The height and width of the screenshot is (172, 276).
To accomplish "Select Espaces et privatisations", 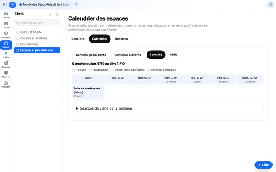I will tap(37, 50).
